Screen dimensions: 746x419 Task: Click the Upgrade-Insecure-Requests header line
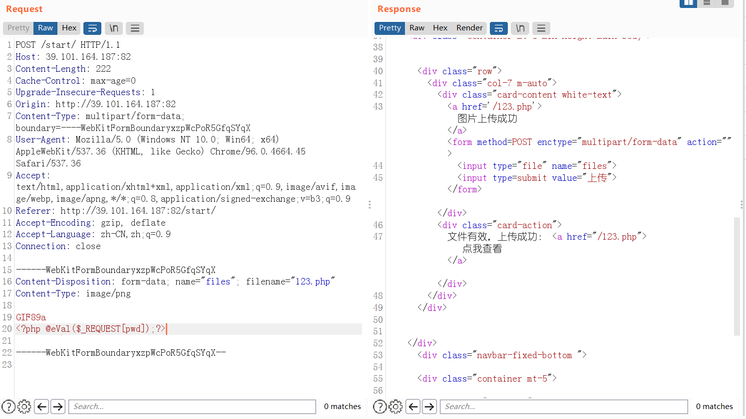[85, 92]
